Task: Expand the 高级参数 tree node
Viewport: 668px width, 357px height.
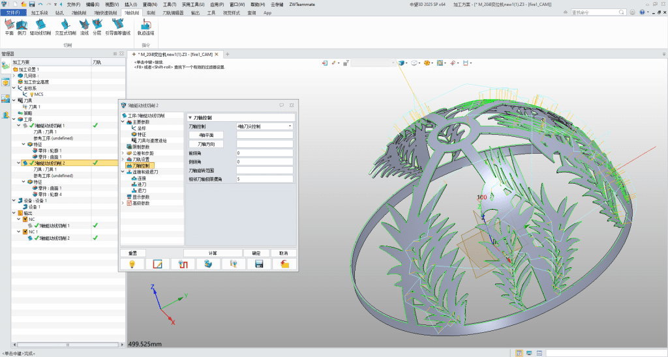Action: 123,203
